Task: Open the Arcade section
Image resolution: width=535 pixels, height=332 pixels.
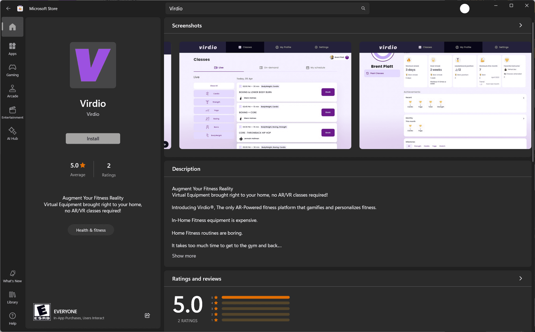Action: click(x=13, y=91)
